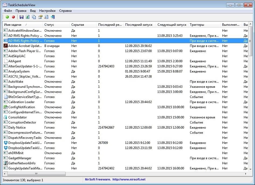Click the horizontal scrollbar right arrow

246,174
